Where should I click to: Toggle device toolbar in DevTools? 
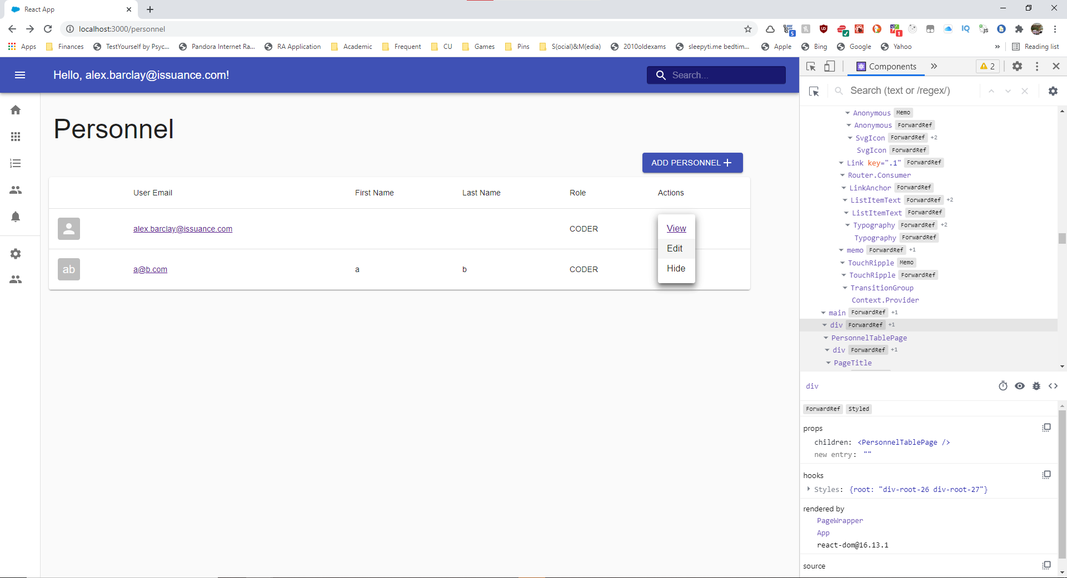coord(829,67)
